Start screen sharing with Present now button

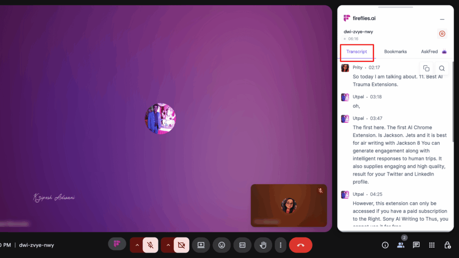(201, 245)
